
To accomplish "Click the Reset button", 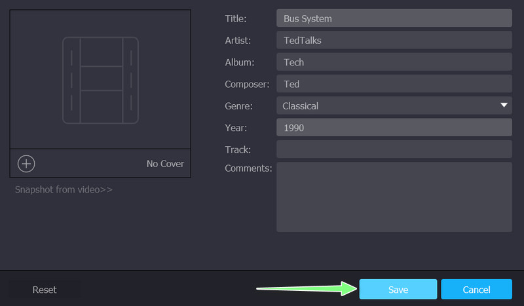I will (x=45, y=290).
